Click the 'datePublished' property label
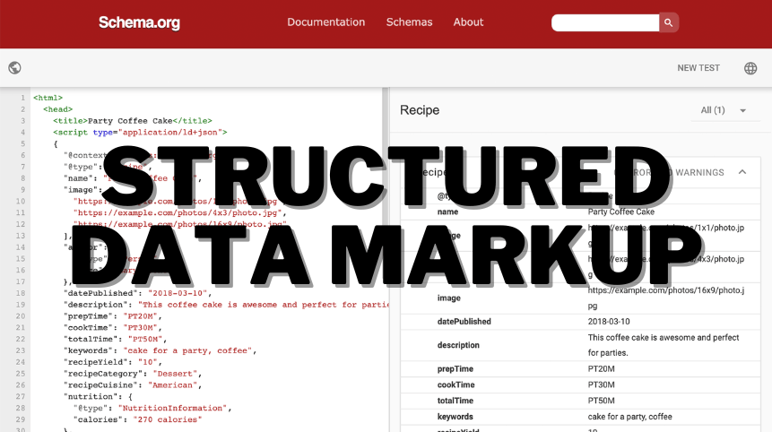 click(464, 321)
